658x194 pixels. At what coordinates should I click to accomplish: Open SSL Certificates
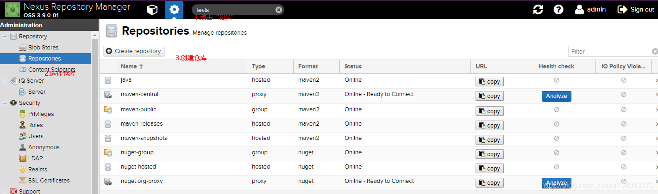(49, 181)
